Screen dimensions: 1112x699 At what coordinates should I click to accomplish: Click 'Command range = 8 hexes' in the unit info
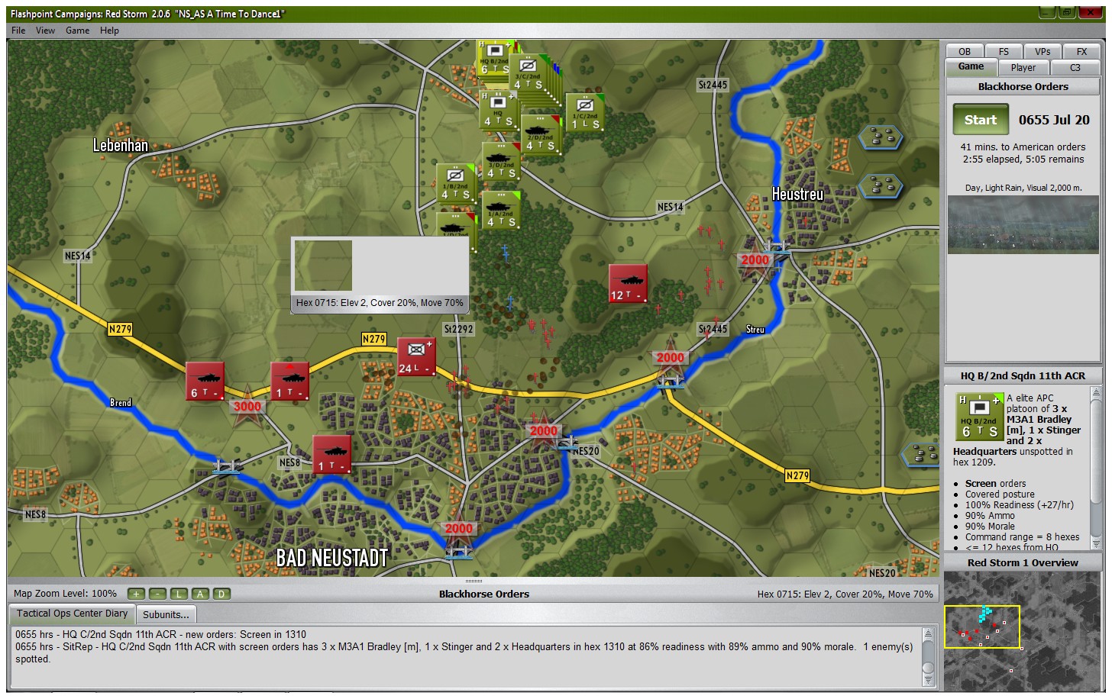click(x=1022, y=536)
